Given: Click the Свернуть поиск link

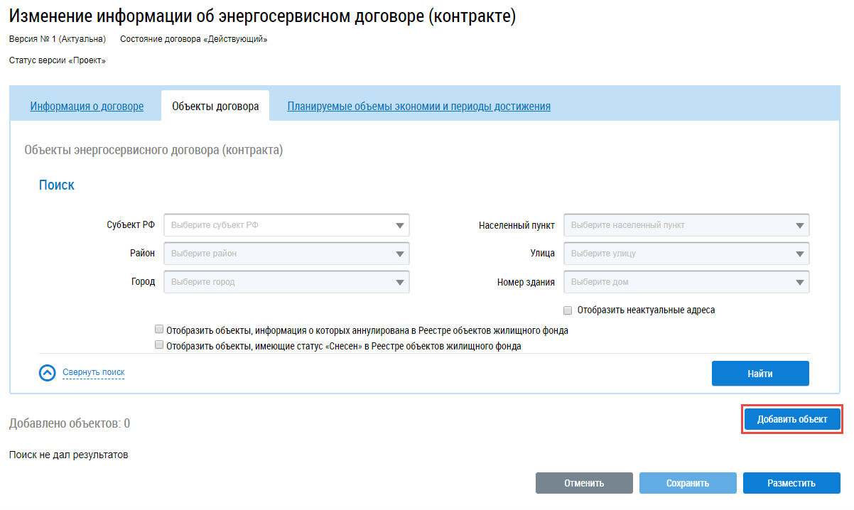Looking at the screenshot, I should 93,372.
